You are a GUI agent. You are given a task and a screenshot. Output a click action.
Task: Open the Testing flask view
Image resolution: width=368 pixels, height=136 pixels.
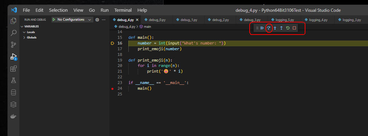pyautogui.click(x=14, y=80)
